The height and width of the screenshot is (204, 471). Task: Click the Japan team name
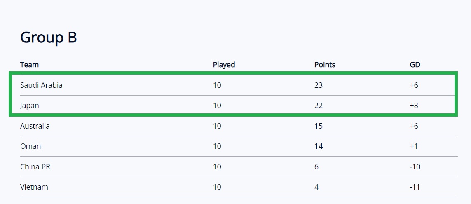(x=29, y=106)
